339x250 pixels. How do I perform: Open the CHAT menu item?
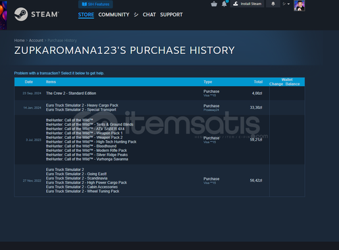click(x=149, y=14)
